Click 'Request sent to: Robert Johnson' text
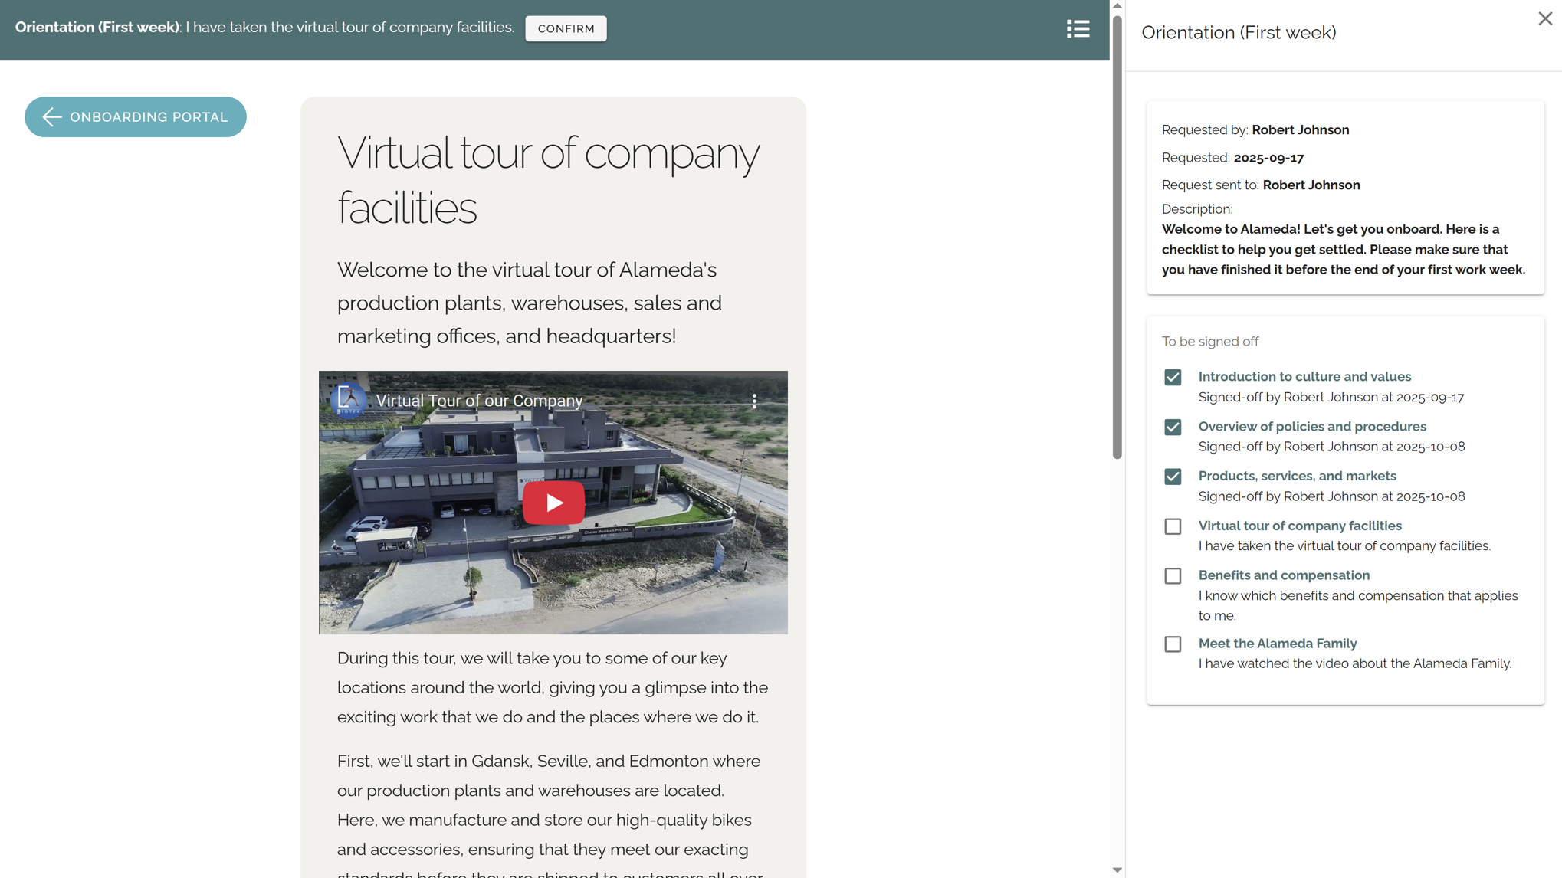The width and height of the screenshot is (1562, 878). pos(1261,185)
